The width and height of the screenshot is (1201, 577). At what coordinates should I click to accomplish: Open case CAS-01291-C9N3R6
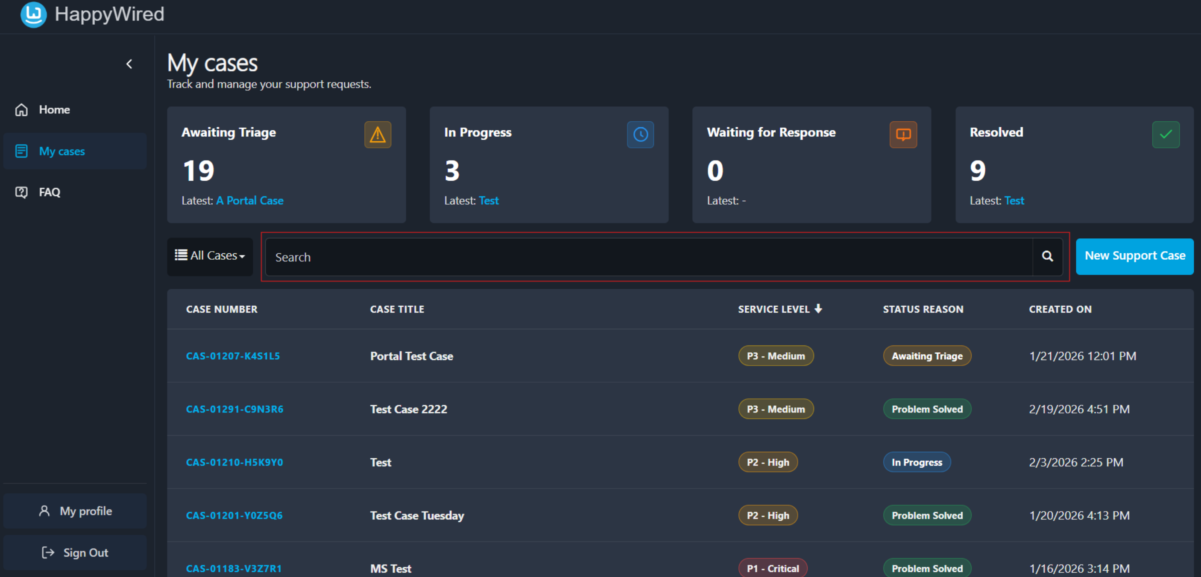(x=234, y=409)
